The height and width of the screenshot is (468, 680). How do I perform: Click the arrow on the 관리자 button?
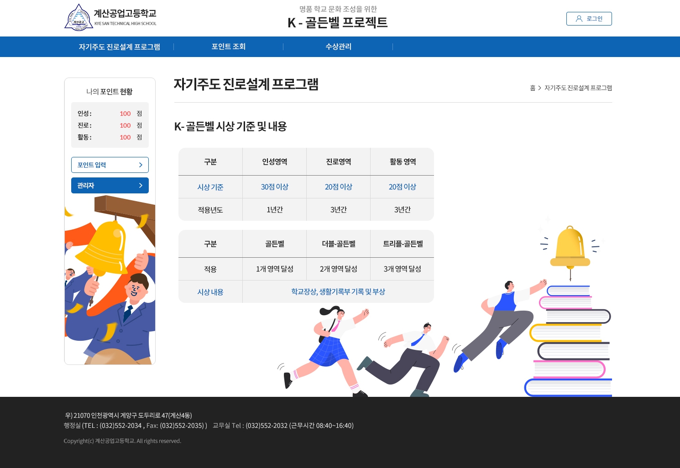tap(141, 186)
